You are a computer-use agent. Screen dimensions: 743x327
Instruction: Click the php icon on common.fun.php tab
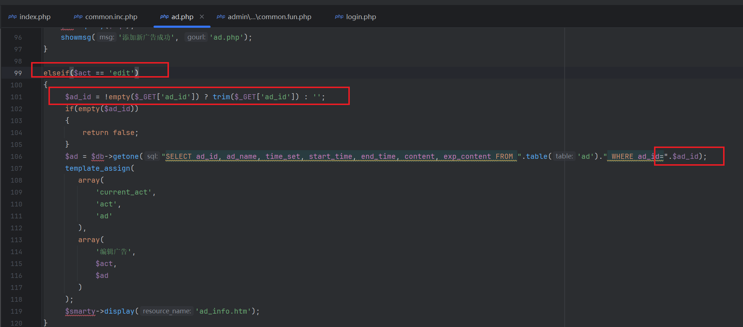(x=221, y=17)
